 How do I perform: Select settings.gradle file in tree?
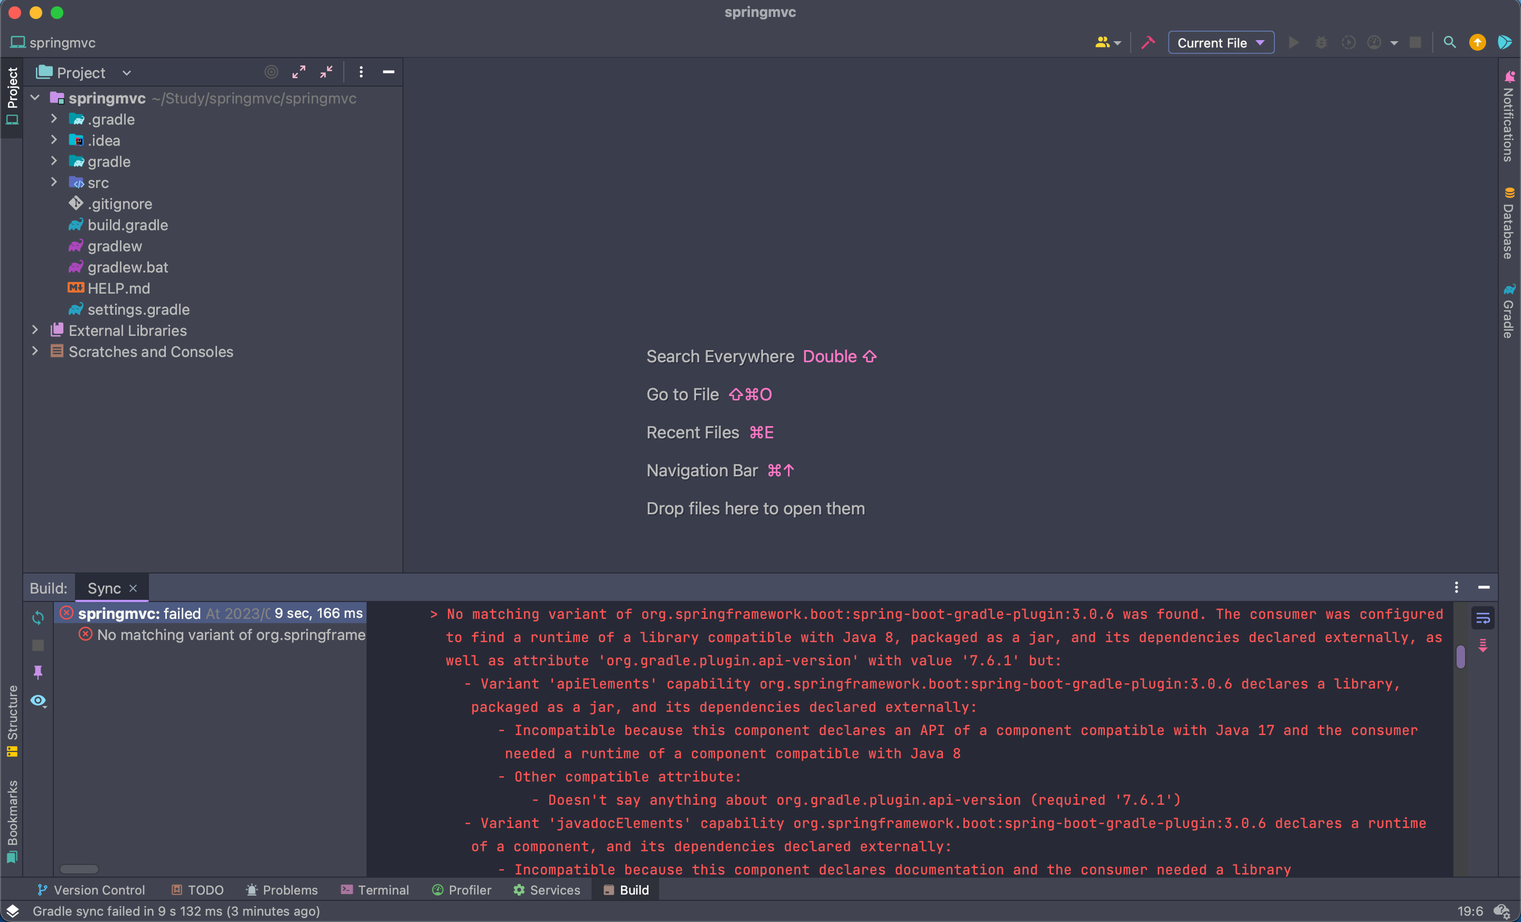(x=138, y=309)
